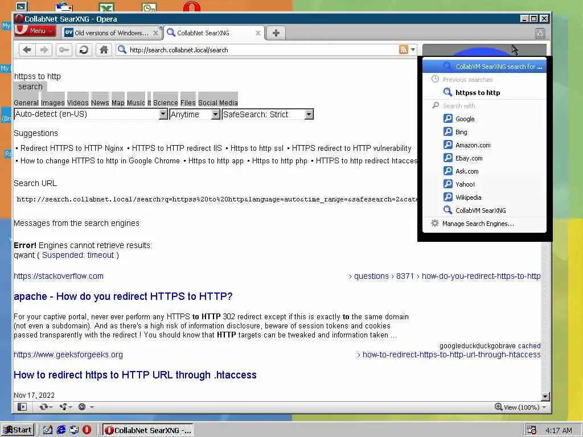Open the first quick launch notepad icon
The image size is (583, 437).
(48, 430)
